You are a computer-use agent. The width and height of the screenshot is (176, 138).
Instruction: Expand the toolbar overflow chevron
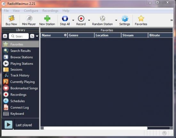tap(172, 20)
